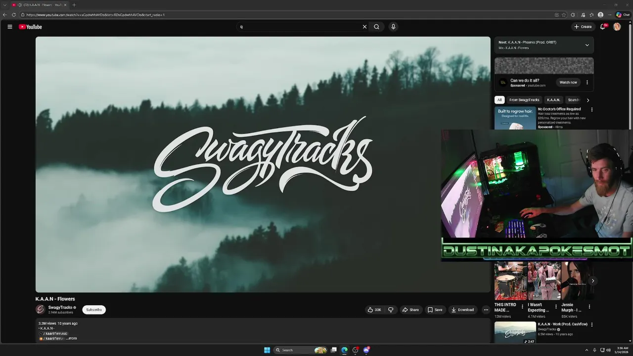Open Edge Copilot Chat button
The width and height of the screenshot is (633, 356).
point(623,15)
